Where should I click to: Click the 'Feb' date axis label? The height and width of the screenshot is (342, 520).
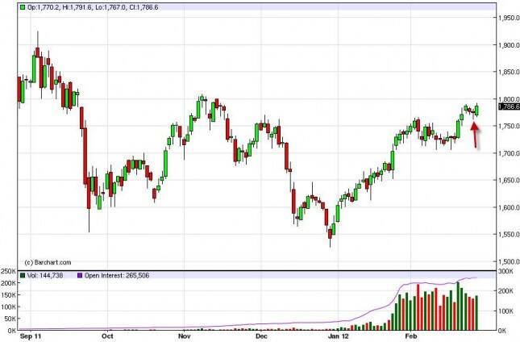411,336
